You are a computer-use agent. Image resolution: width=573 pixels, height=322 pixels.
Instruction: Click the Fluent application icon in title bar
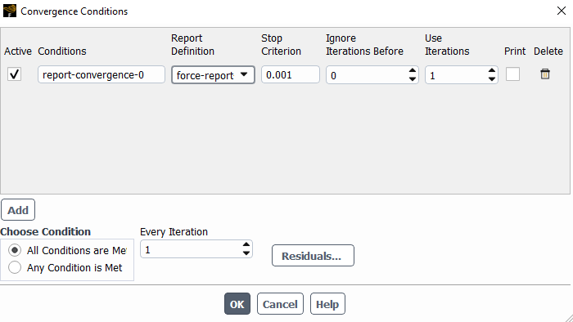(10, 11)
